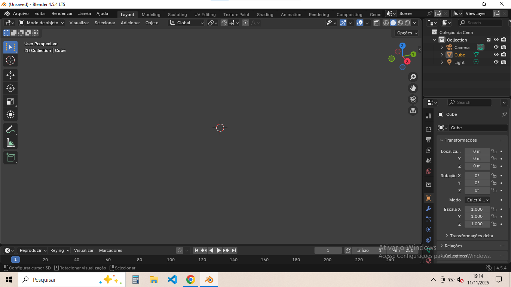Play the animation forward

[219, 250]
